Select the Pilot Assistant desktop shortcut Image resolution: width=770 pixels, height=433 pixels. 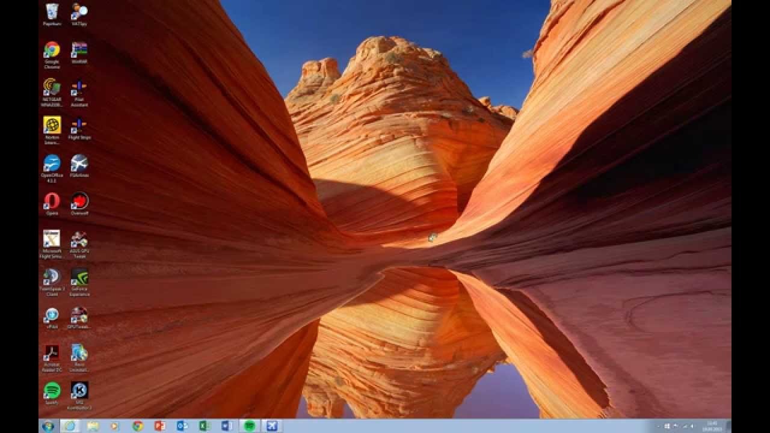pyautogui.click(x=79, y=93)
